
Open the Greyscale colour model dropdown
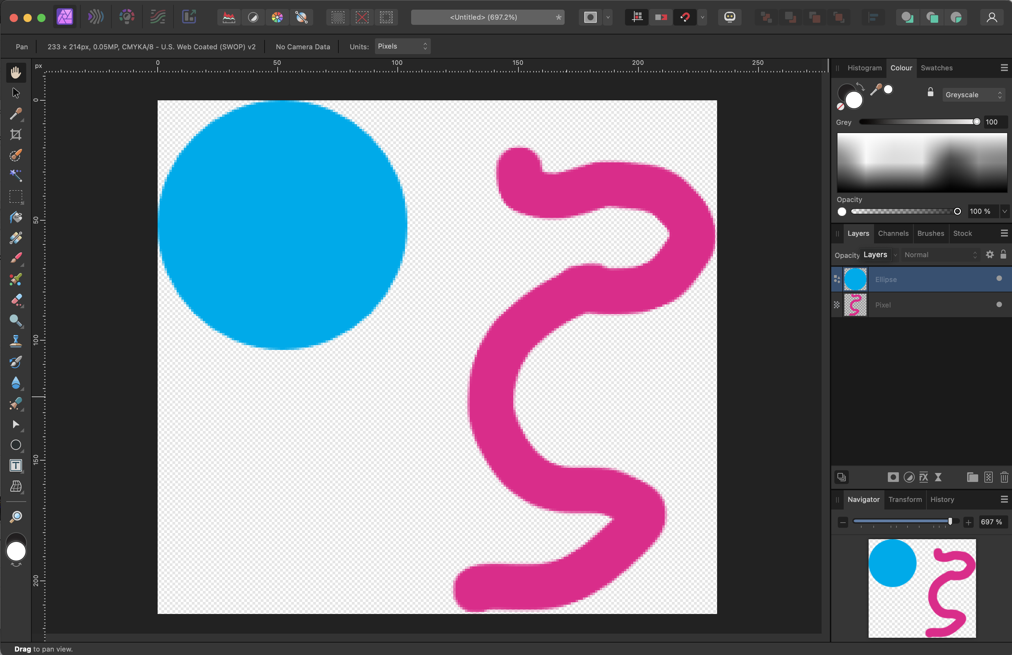(x=973, y=95)
